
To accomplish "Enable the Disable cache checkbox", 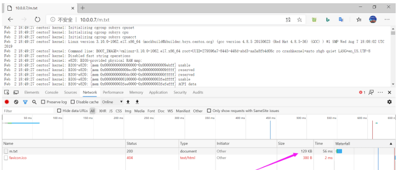I will click(73, 102).
